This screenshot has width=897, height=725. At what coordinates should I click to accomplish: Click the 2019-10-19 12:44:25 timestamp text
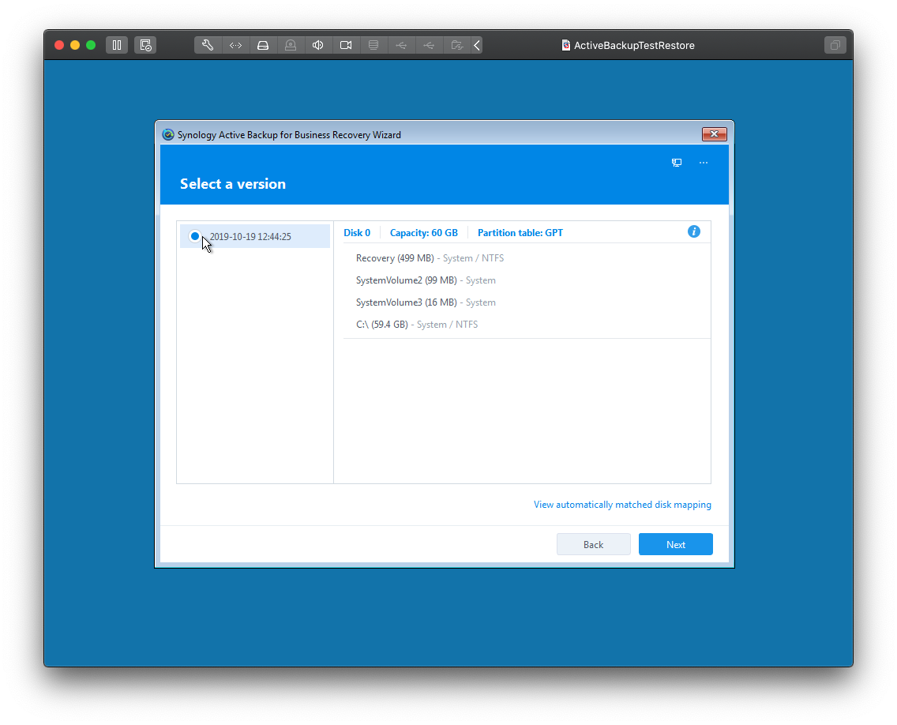(250, 236)
